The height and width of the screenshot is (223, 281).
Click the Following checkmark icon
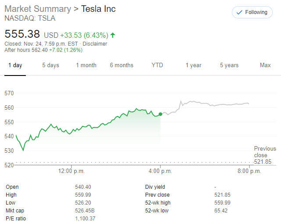coord(239,12)
